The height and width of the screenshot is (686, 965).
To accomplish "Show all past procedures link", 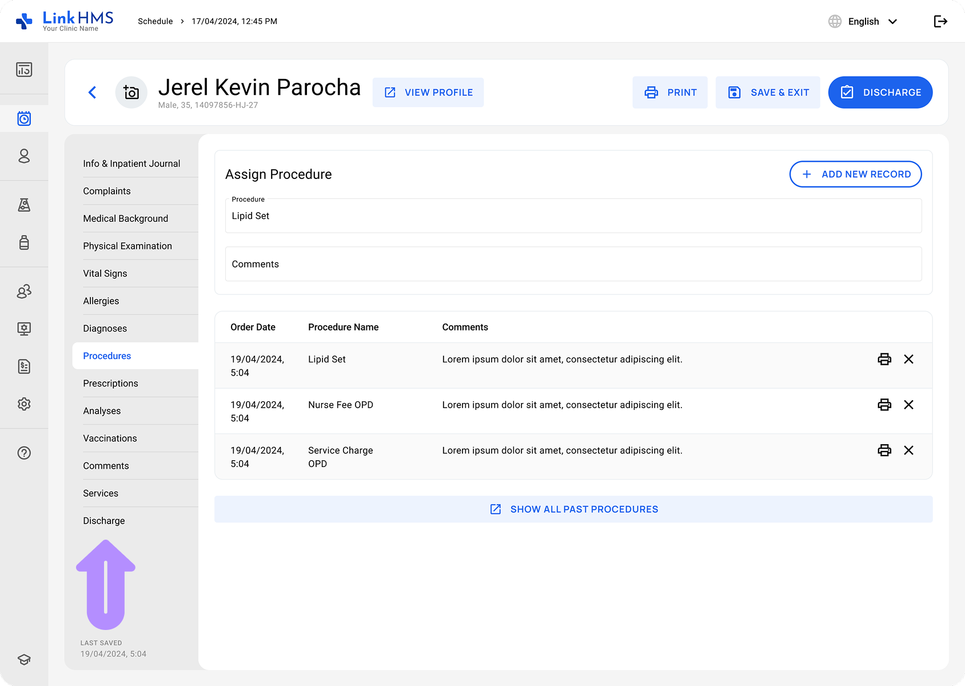I will (x=573, y=509).
